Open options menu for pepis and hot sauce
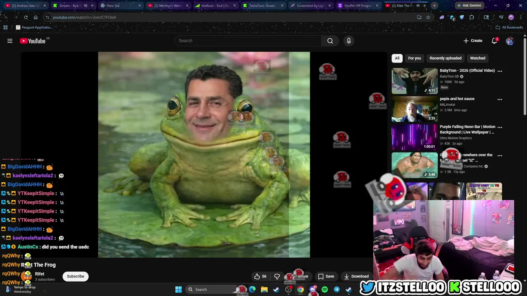This screenshot has width=527, height=296. (500, 99)
